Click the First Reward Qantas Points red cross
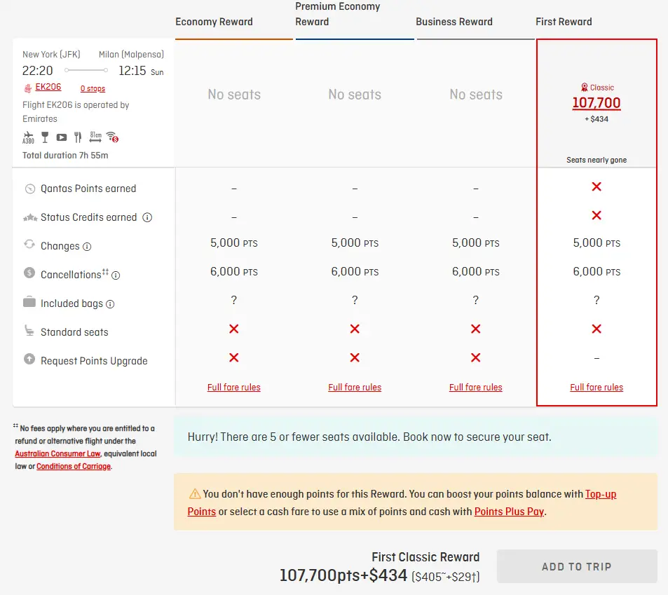Screen dimensions: 668x595 [597, 186]
